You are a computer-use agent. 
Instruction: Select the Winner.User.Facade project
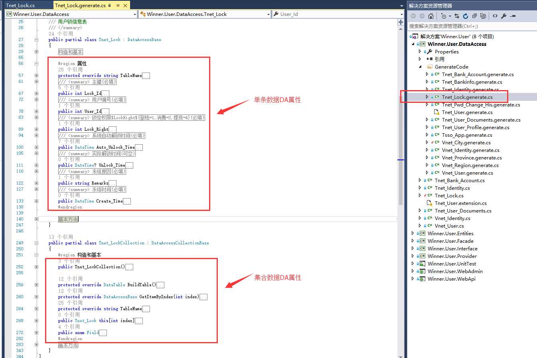pos(450,241)
